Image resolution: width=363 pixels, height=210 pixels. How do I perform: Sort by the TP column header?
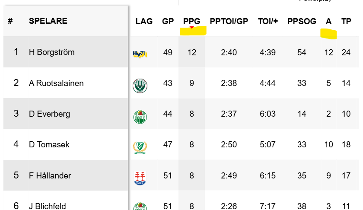click(x=346, y=21)
